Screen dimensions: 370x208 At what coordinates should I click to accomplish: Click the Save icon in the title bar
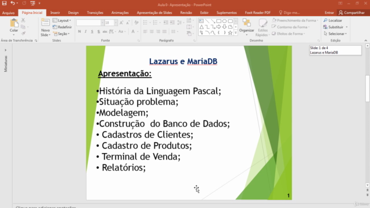[x=4, y=3]
